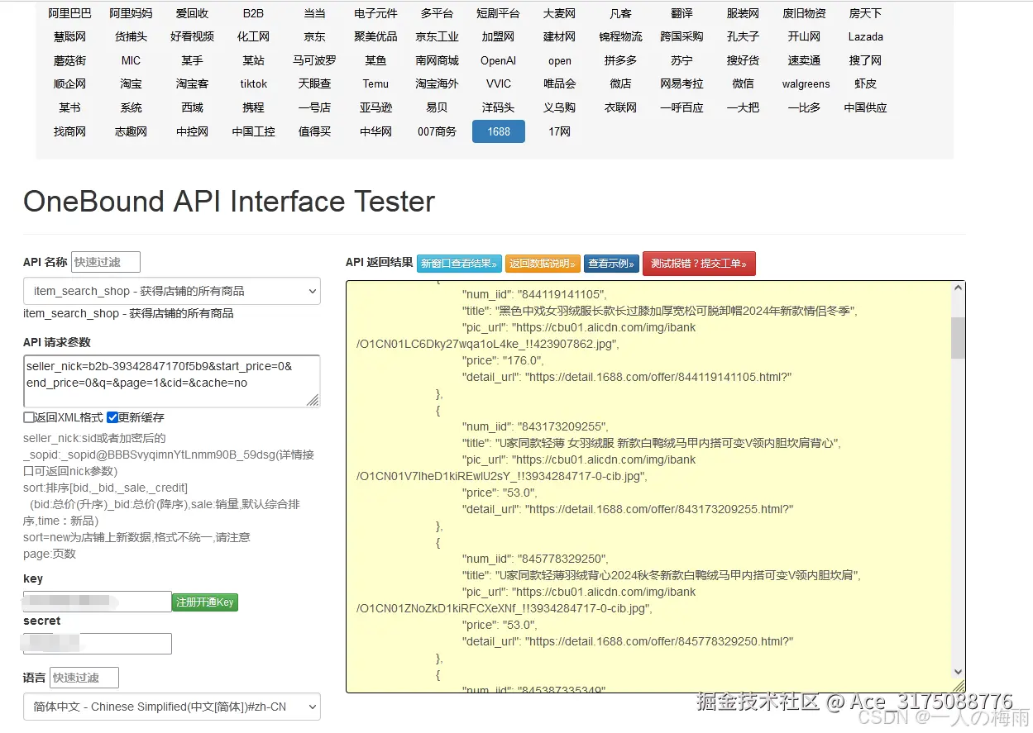
Task: Open the 中国供应 platform tab
Action: point(865,107)
